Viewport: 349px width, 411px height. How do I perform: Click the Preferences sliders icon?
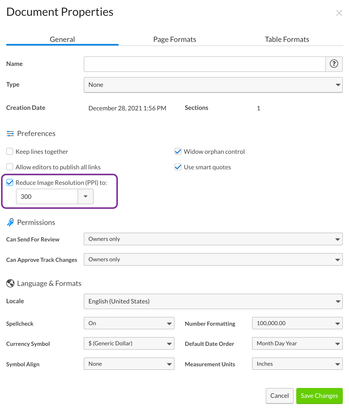(10, 134)
